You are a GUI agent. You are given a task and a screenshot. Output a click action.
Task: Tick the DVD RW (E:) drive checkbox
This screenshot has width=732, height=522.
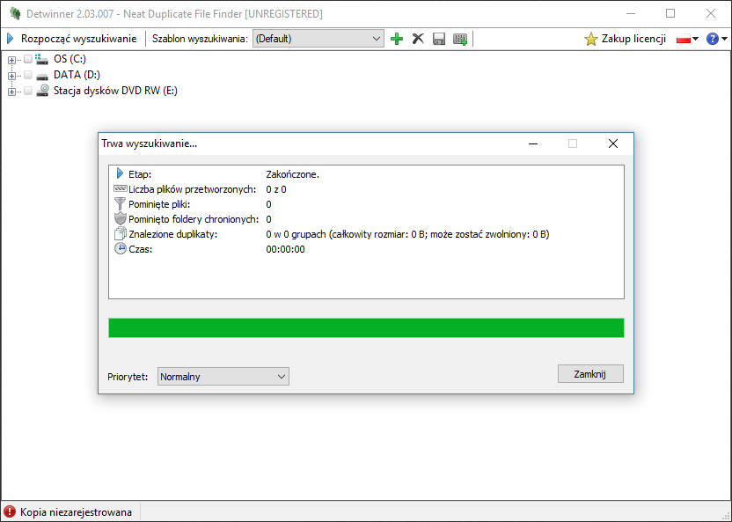click(28, 91)
